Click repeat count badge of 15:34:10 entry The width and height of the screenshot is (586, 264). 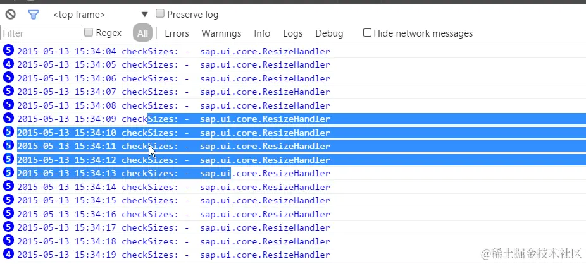[x=8, y=131]
